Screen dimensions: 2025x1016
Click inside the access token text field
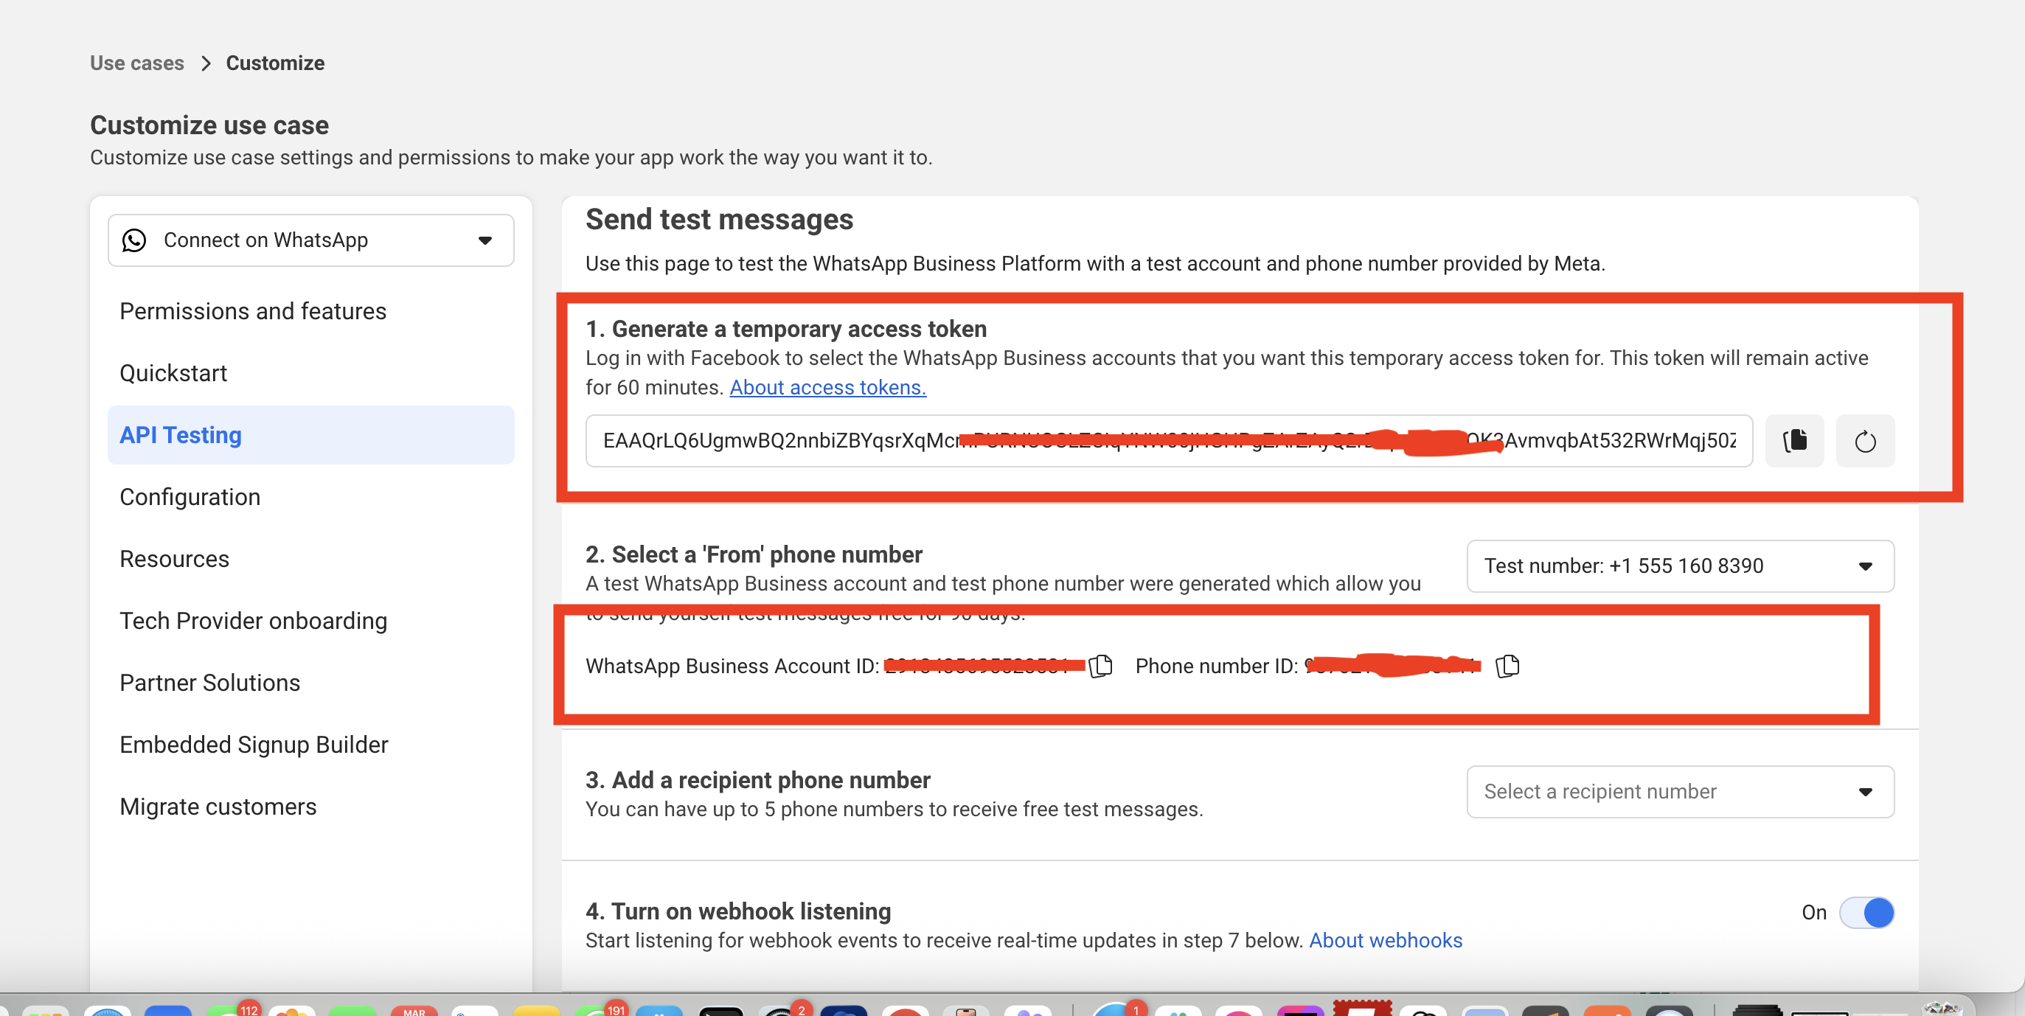click(x=1169, y=441)
